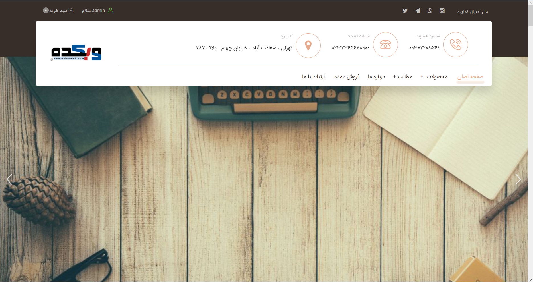Screen dimensions: 533x282
Task: Open the Instagram social icon
Action: pos(442,11)
